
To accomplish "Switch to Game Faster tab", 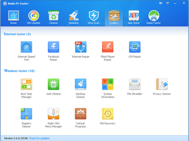I will [x=153, y=17].
